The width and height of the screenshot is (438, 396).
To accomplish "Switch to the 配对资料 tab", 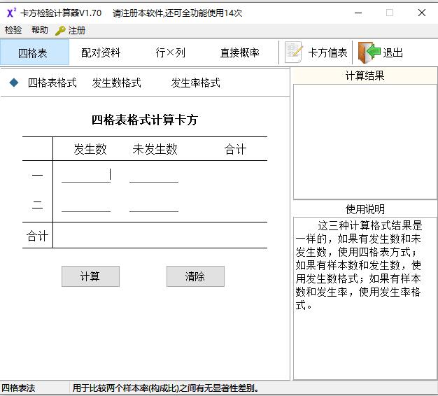I will (x=101, y=52).
